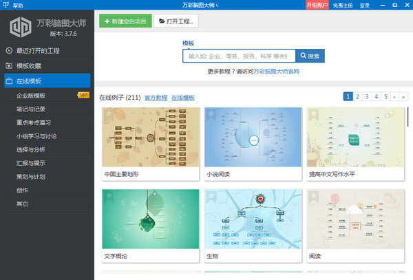Click the icon beside 在线模板
Screen dimensions: 413x280
tap(9, 80)
